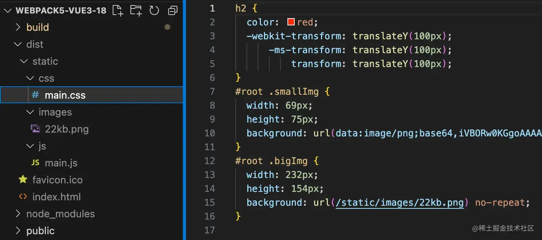Open index.html in the explorer

(57, 197)
